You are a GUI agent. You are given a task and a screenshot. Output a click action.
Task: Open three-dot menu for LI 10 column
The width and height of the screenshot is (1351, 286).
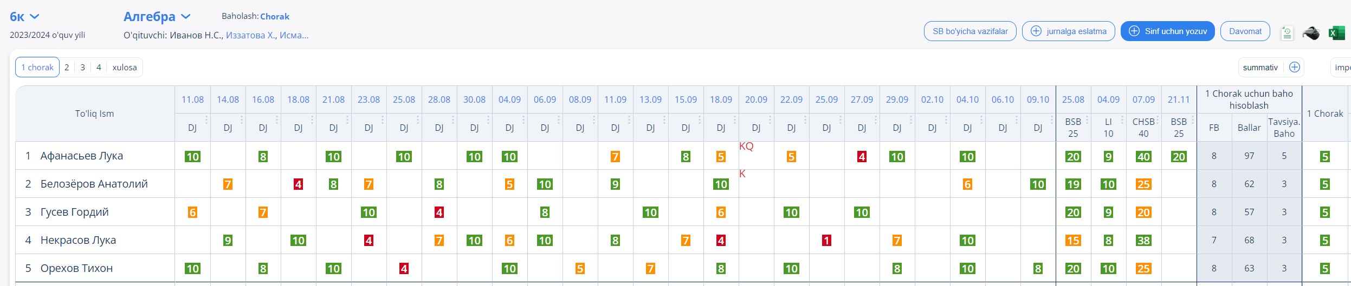(x=1122, y=119)
